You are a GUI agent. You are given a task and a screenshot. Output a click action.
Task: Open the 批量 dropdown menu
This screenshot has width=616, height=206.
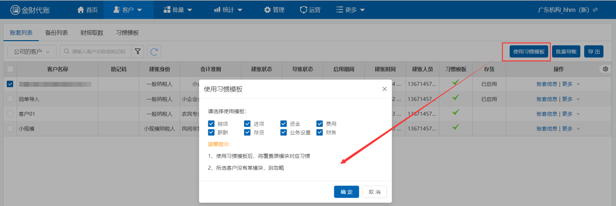point(178,10)
